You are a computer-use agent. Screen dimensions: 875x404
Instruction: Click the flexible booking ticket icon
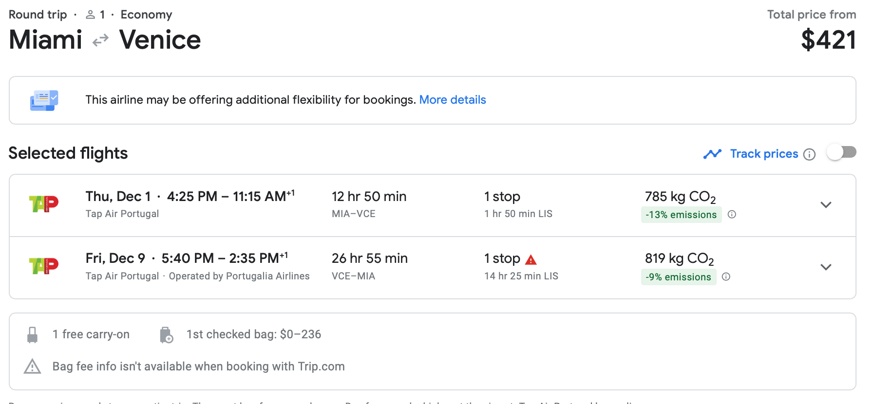coord(44,100)
